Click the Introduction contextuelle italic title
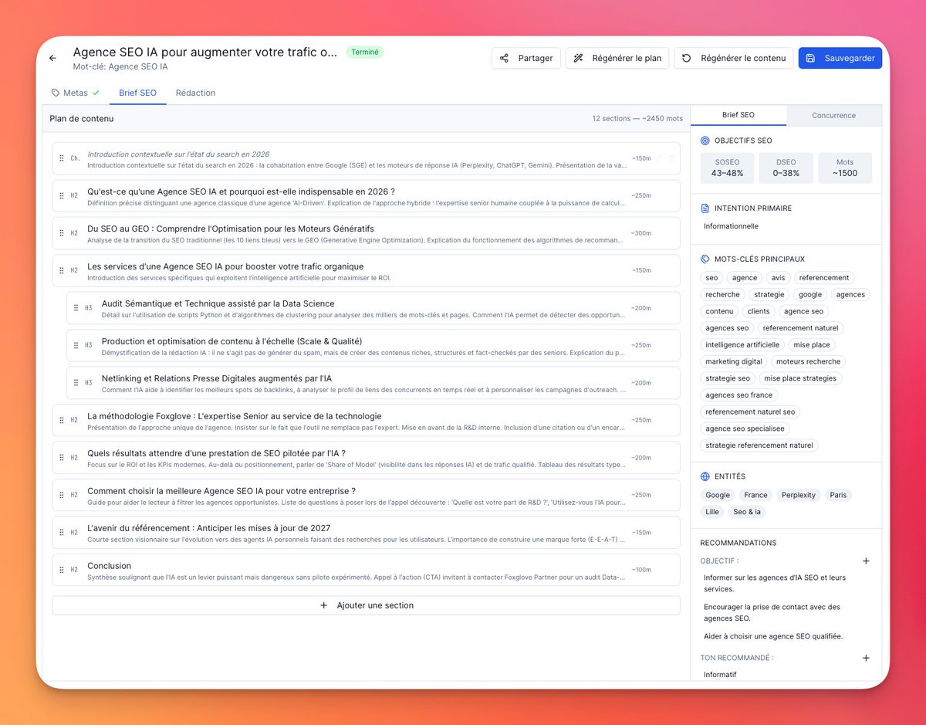This screenshot has width=926, height=725. [178, 154]
